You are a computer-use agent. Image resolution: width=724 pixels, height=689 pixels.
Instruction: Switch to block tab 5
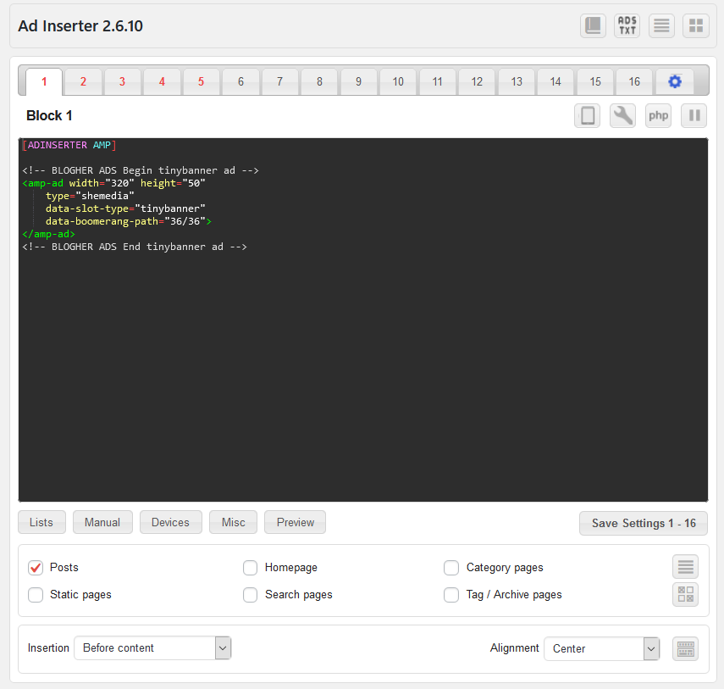202,82
